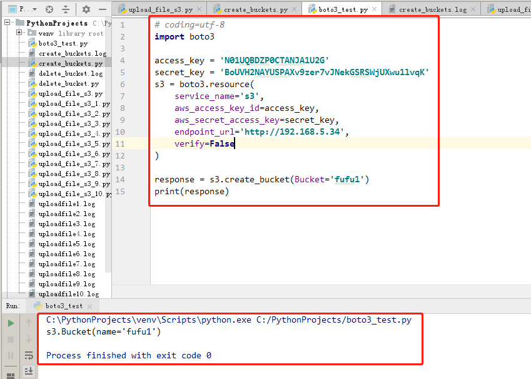Open project panel settings gear
Image resolution: width=531 pixels, height=379 pixels.
[x=86, y=9]
